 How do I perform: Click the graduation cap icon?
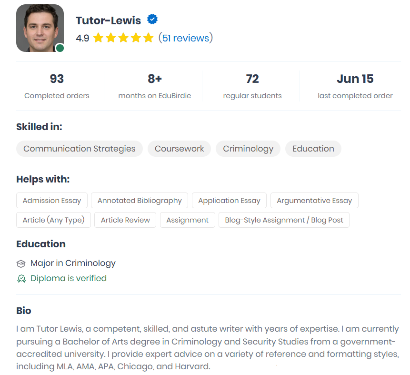(x=21, y=264)
